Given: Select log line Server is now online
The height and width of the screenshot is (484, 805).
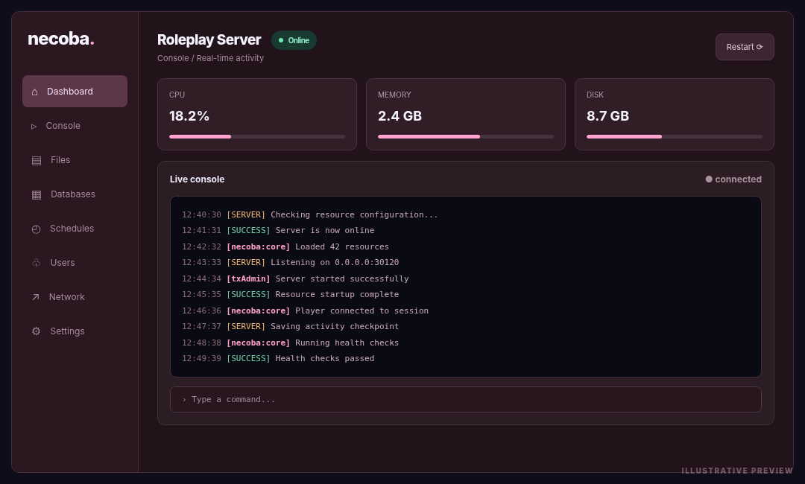Looking at the screenshot, I should 278,231.
